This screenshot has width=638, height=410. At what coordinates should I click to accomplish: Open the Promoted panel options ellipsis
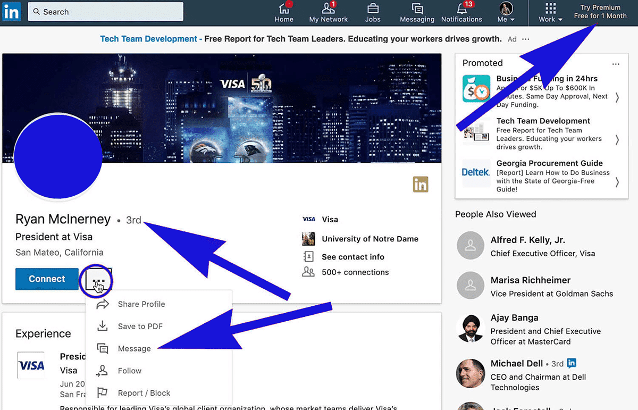tap(616, 64)
